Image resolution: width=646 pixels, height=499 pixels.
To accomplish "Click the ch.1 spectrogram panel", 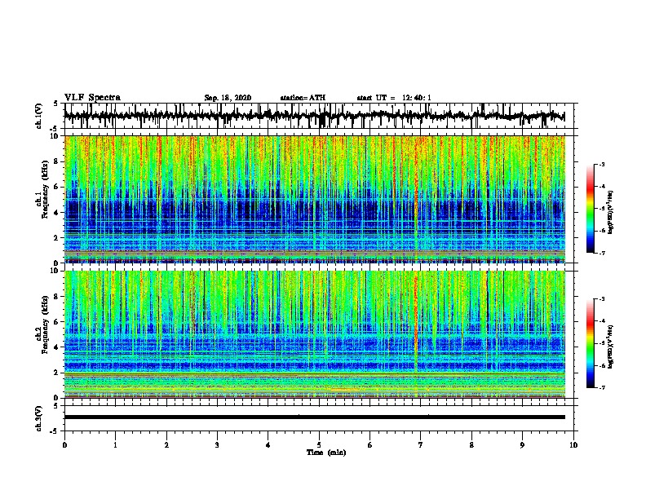I will click(x=315, y=199).
